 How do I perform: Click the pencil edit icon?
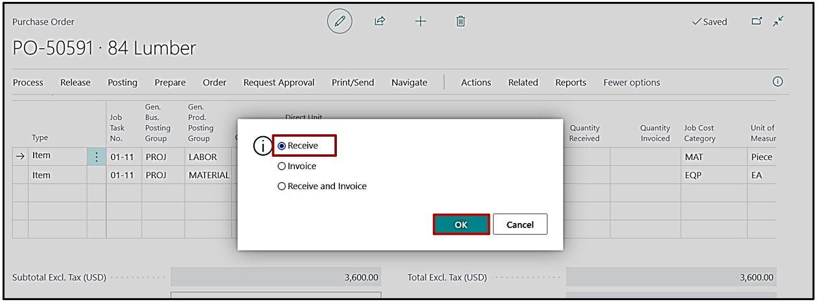click(x=339, y=21)
